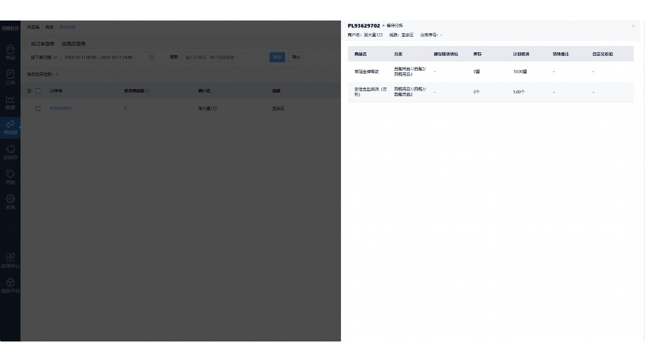The height and width of the screenshot is (362, 645).
Task: Open the 进销存 sidebar icon
Action: point(11,152)
